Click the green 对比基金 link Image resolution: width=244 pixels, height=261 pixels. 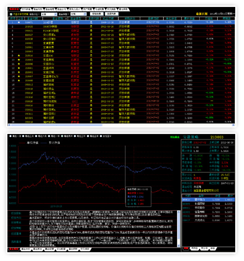point(175,137)
